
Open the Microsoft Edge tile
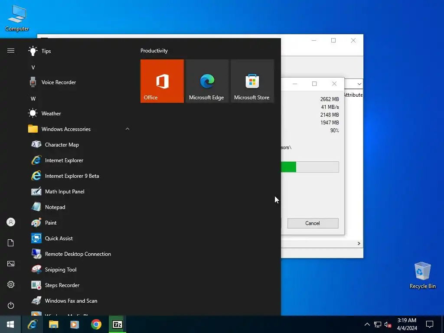point(207,81)
